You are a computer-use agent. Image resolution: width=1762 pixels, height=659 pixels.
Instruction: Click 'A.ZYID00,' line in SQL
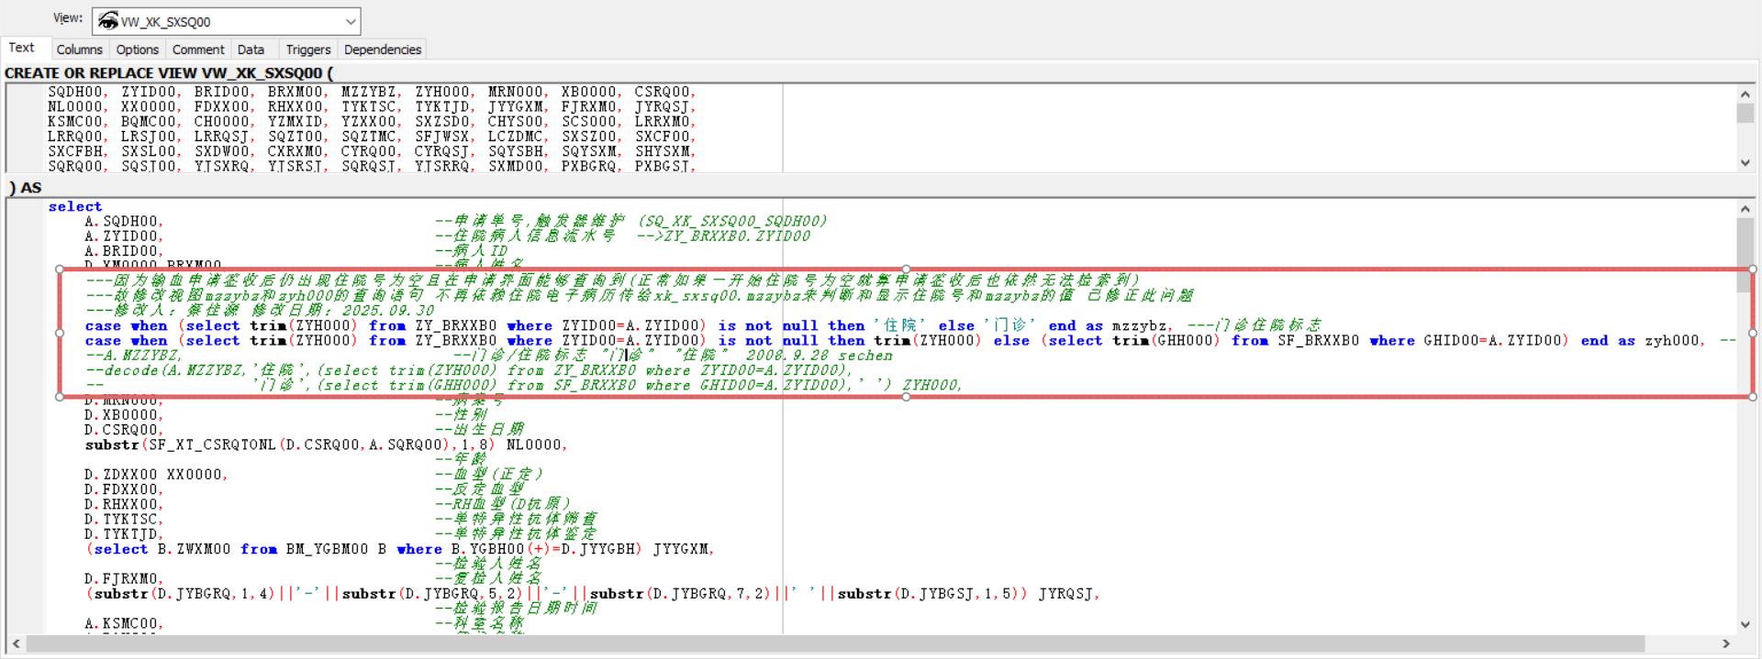pos(124,236)
